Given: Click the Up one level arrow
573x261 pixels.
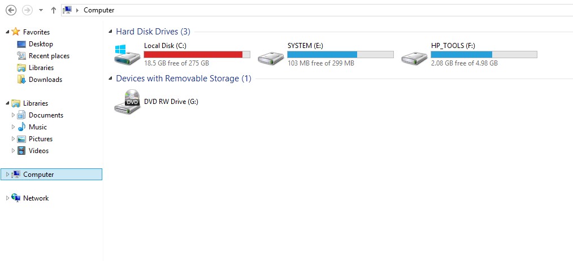Looking at the screenshot, I should [54, 10].
